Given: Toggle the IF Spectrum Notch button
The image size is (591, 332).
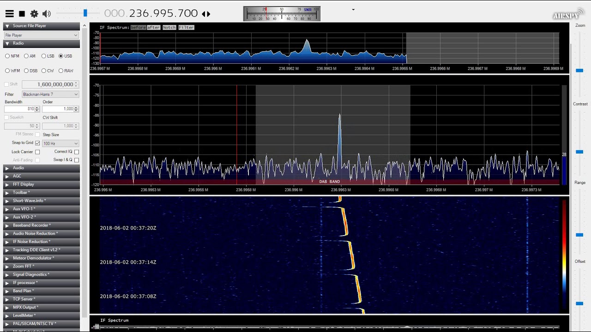Looking at the screenshot, I should coord(169,28).
